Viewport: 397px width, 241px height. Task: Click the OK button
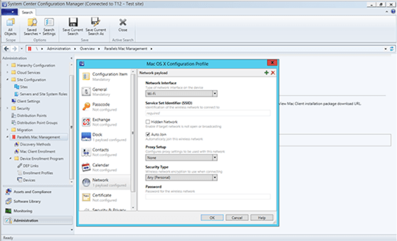pos(212,217)
